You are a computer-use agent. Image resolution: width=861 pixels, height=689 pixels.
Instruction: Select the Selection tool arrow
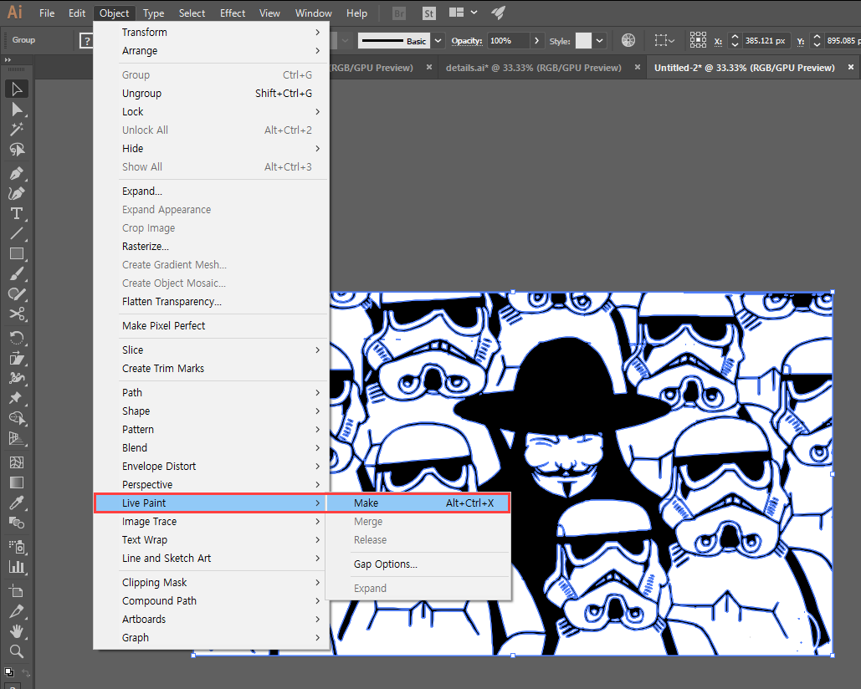tap(17, 89)
